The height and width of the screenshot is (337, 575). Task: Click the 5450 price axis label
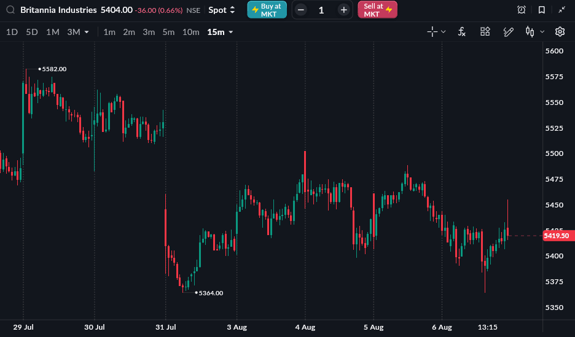tap(554, 205)
